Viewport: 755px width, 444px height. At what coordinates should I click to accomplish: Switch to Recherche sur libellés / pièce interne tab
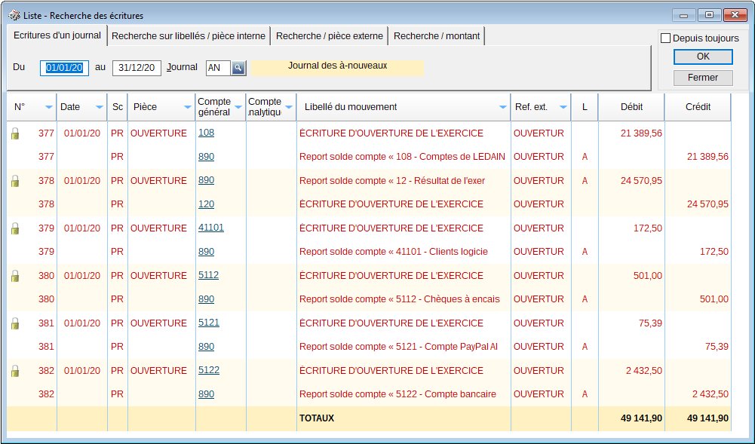189,36
